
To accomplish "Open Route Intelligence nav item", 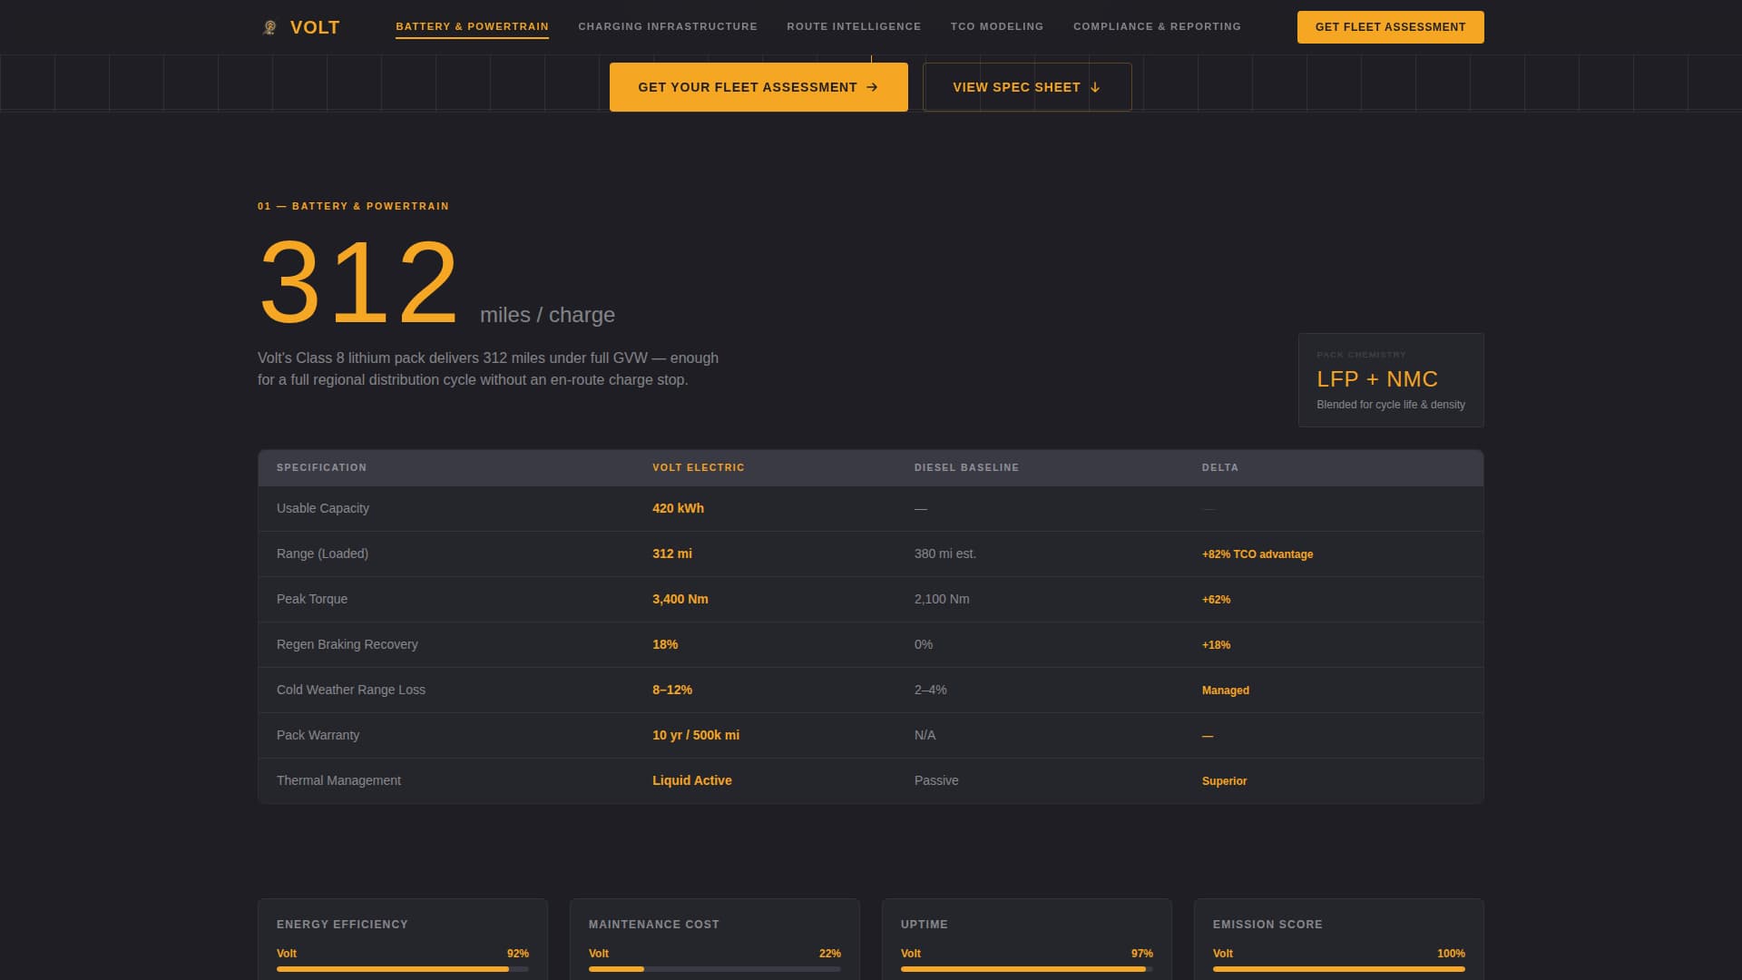I will [854, 26].
